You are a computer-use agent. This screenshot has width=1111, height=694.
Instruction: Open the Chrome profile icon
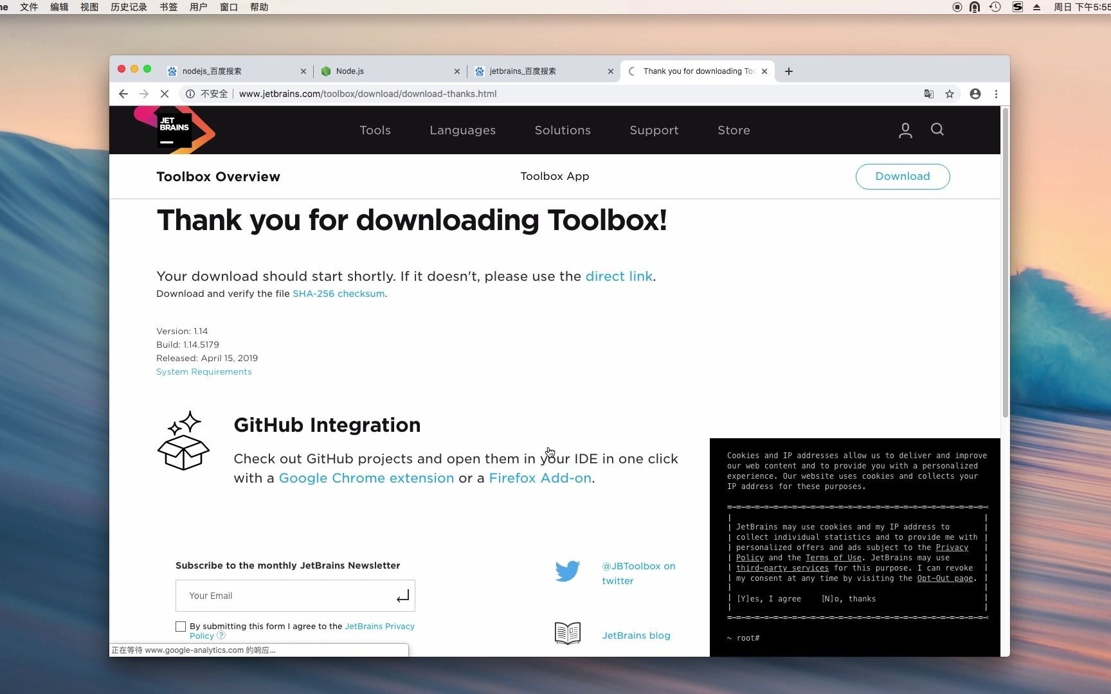975,94
